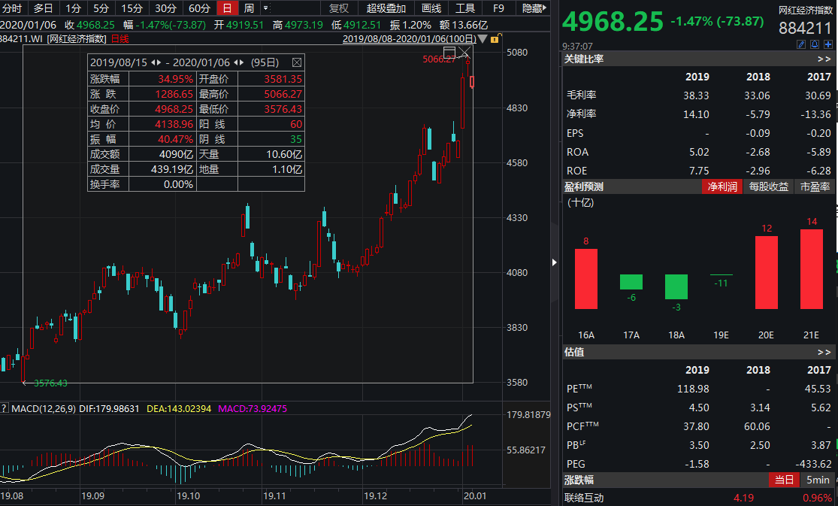Image resolution: width=838 pixels, height=506 pixels.
Task: Open the date range dropdown triangle
Action: pos(483,38)
